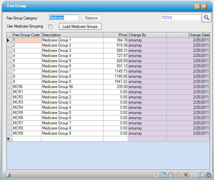The width and height of the screenshot is (214, 180).
Task: Click the grayed-out cancel circle icon
Action: [178, 175]
